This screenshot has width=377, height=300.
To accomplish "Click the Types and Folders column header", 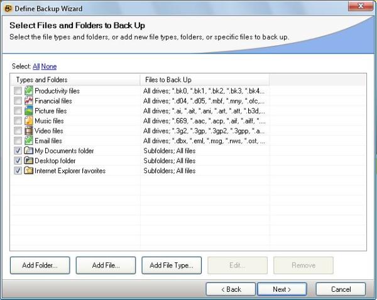I will [75, 80].
